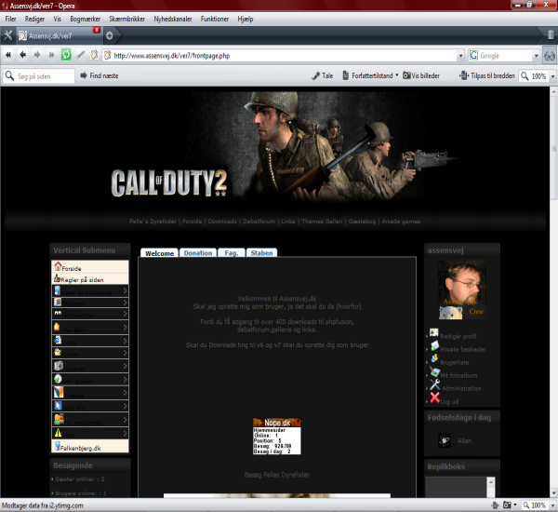This screenshot has height=512, width=558.
Task: Open the Forfattertilstand dropdown arrow
Action: (x=397, y=75)
